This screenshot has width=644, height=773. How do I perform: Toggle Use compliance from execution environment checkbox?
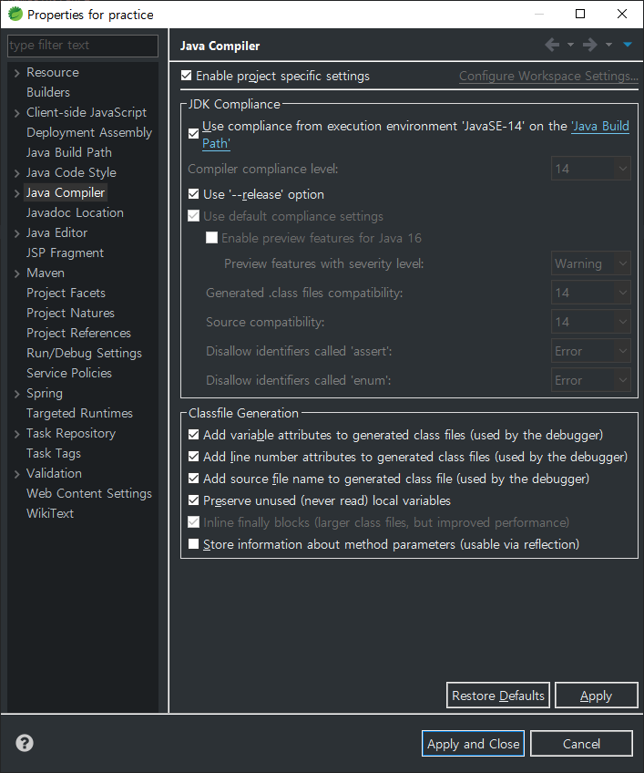(x=194, y=134)
